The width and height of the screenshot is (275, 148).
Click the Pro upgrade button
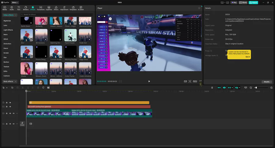coord(234,2)
